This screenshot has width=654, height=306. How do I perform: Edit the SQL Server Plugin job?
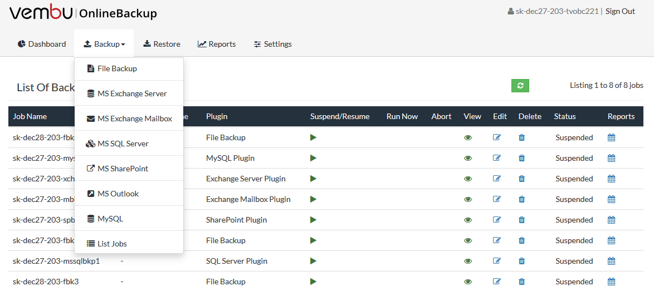496,261
